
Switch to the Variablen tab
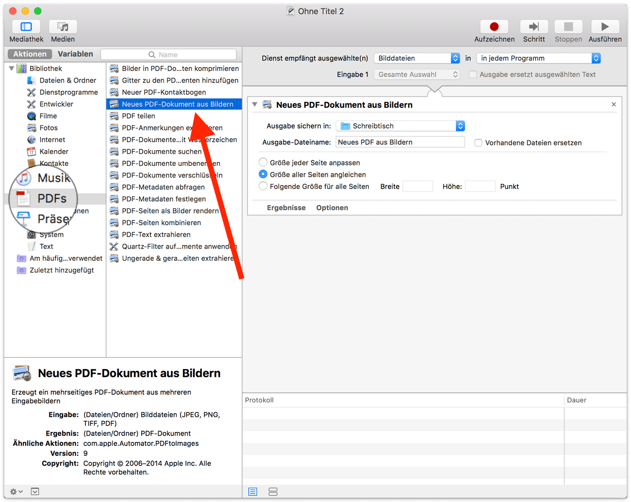[x=75, y=54]
